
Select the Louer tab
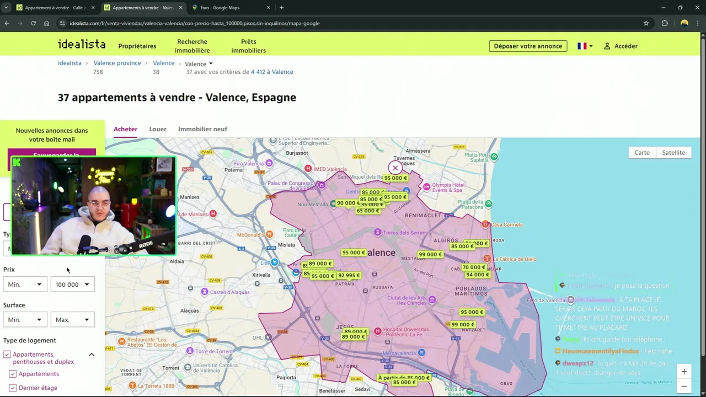click(x=158, y=129)
